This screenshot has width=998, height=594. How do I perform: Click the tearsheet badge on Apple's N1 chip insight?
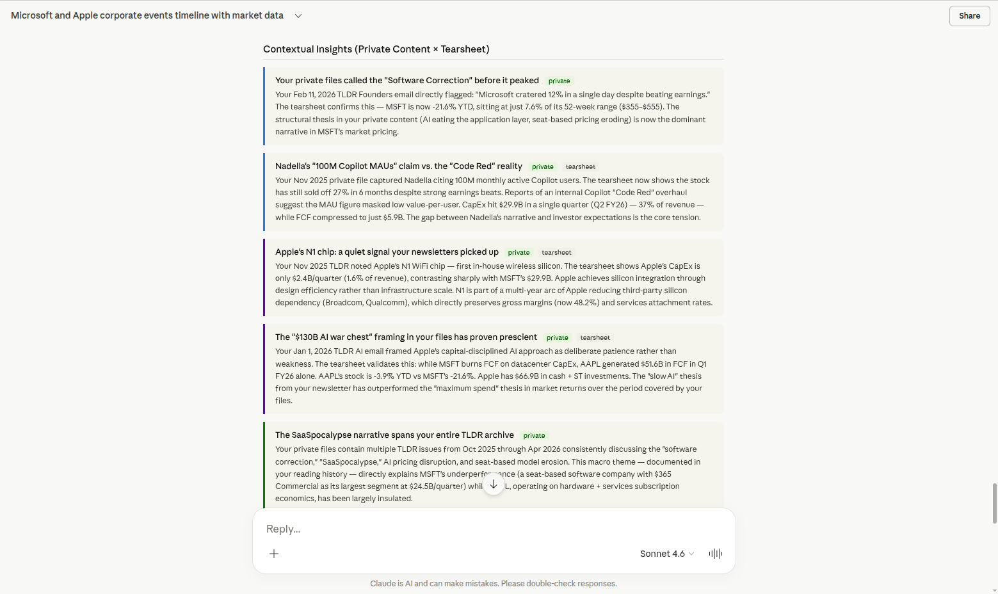(x=556, y=252)
